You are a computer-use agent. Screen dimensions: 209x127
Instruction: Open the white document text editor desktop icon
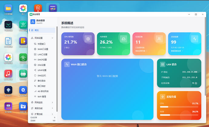click(8, 41)
